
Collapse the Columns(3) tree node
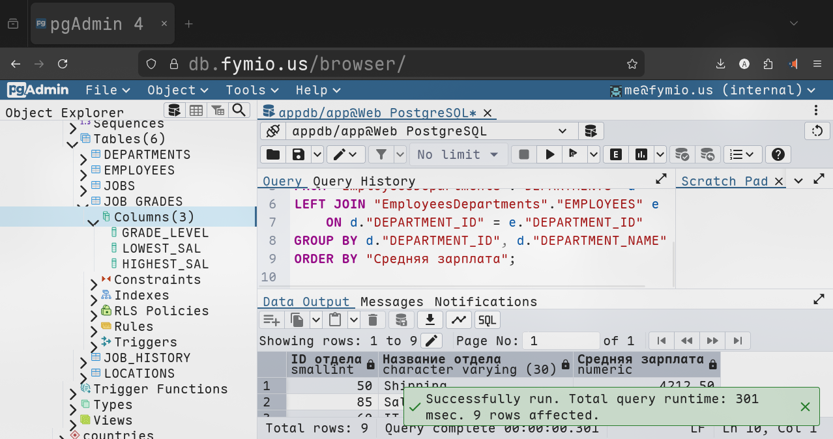point(93,218)
